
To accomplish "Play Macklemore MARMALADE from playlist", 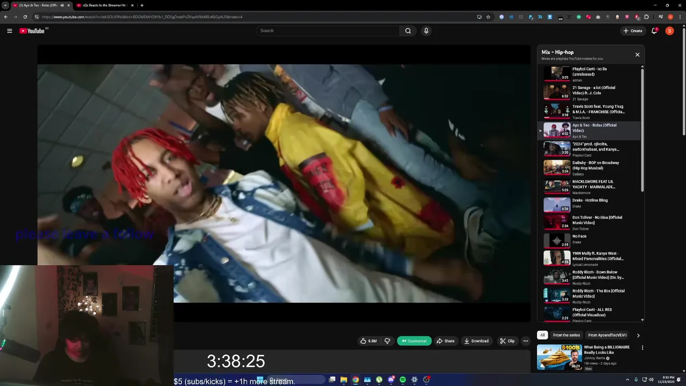I will 589,187.
